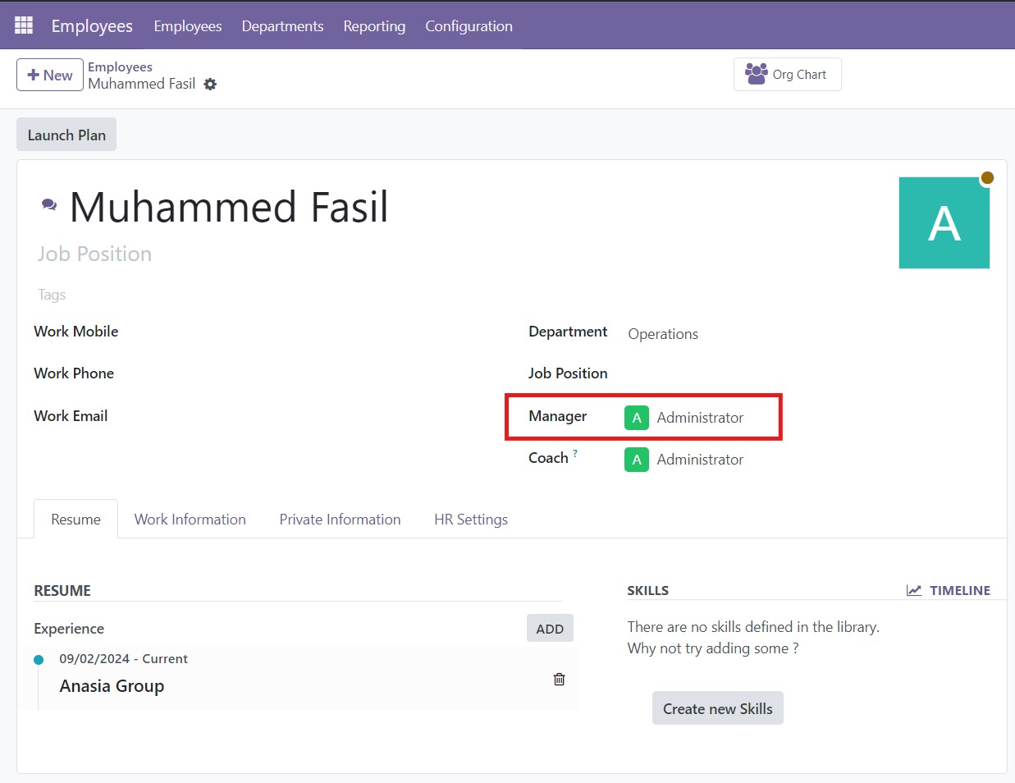Viewport: 1015px width, 783px height.
Task: Go to the HR Settings tab
Action: tap(470, 520)
